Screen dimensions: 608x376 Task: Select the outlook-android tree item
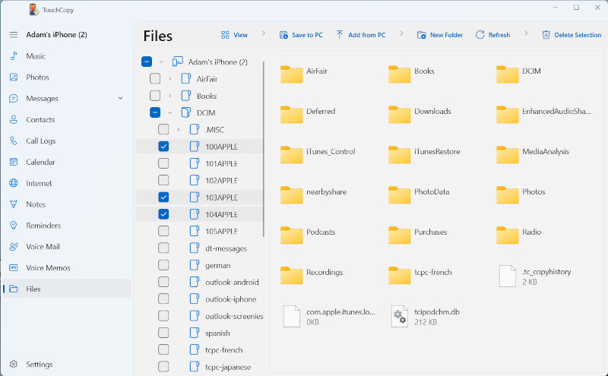coord(232,283)
